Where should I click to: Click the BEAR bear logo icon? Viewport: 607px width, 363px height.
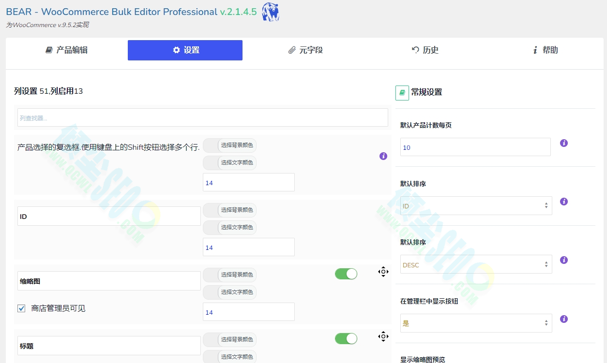[271, 12]
